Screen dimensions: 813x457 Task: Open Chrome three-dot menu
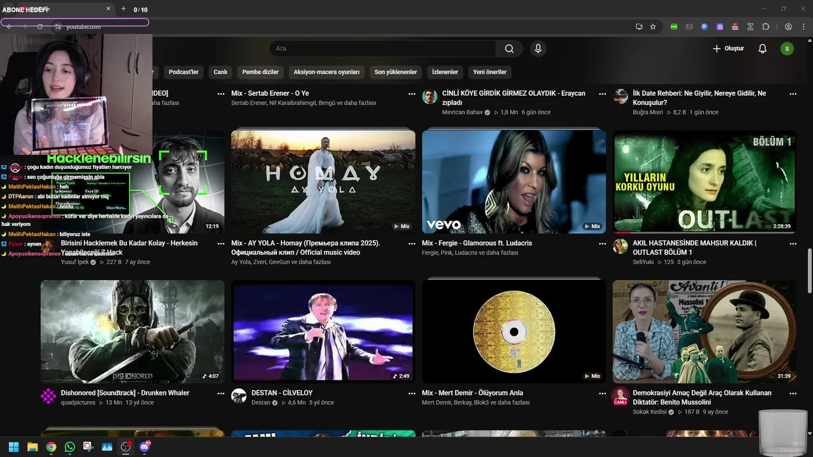click(x=802, y=27)
